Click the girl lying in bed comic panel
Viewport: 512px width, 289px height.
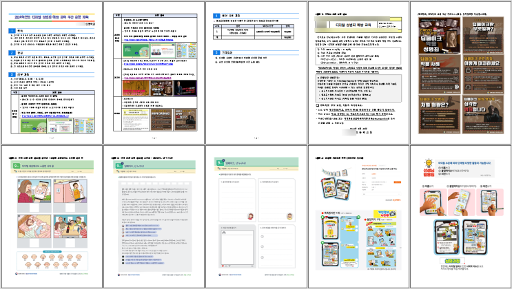34,226
